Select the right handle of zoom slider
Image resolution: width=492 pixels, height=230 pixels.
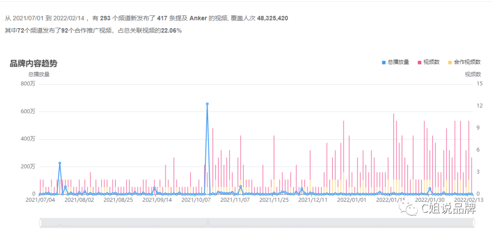pyautogui.click(x=473, y=222)
